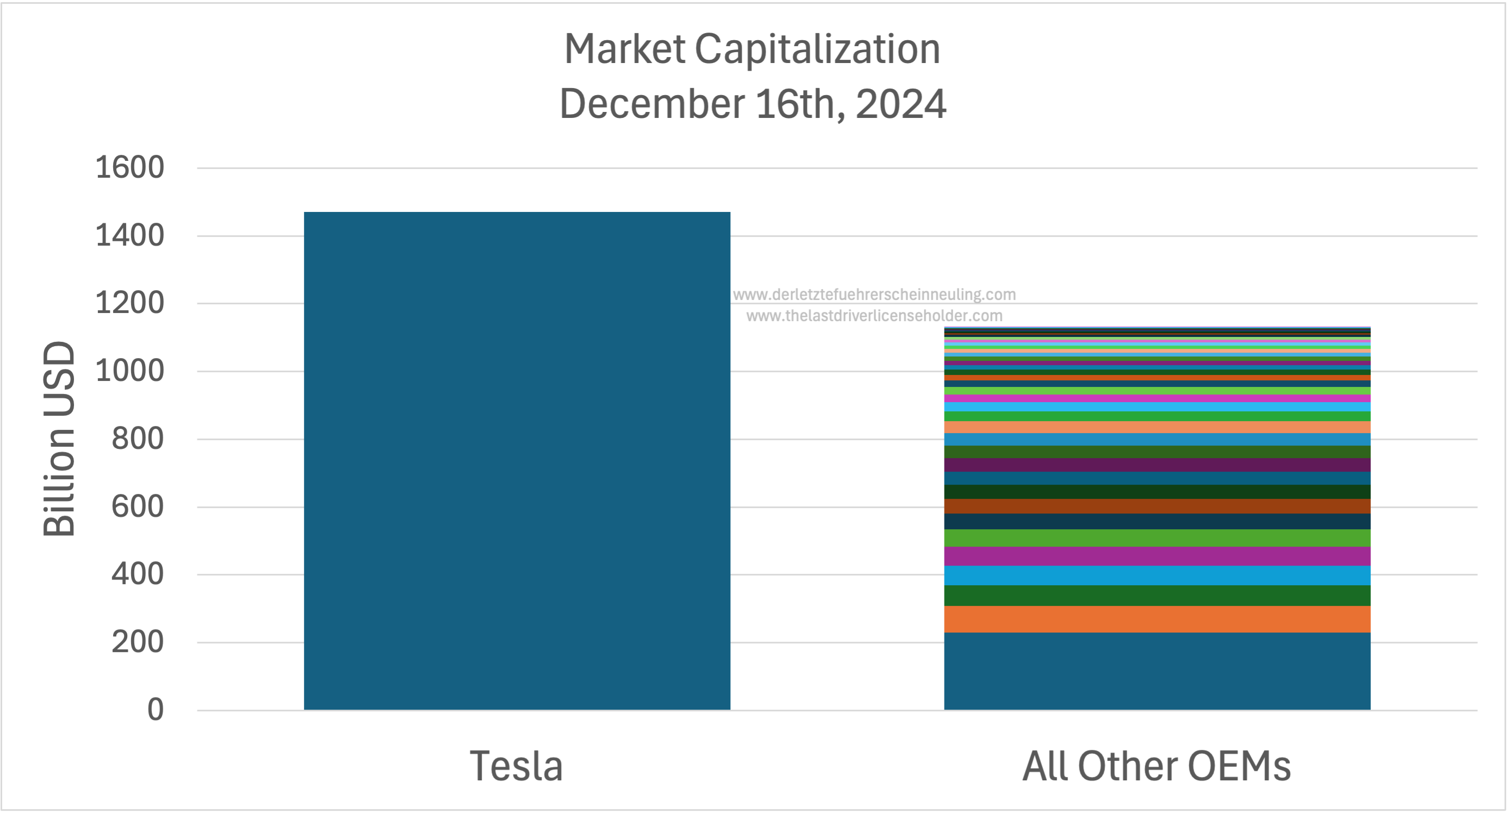Viewport: 1510px width, 814px height.
Task: Click the 200 axis value label
Action: (x=138, y=642)
